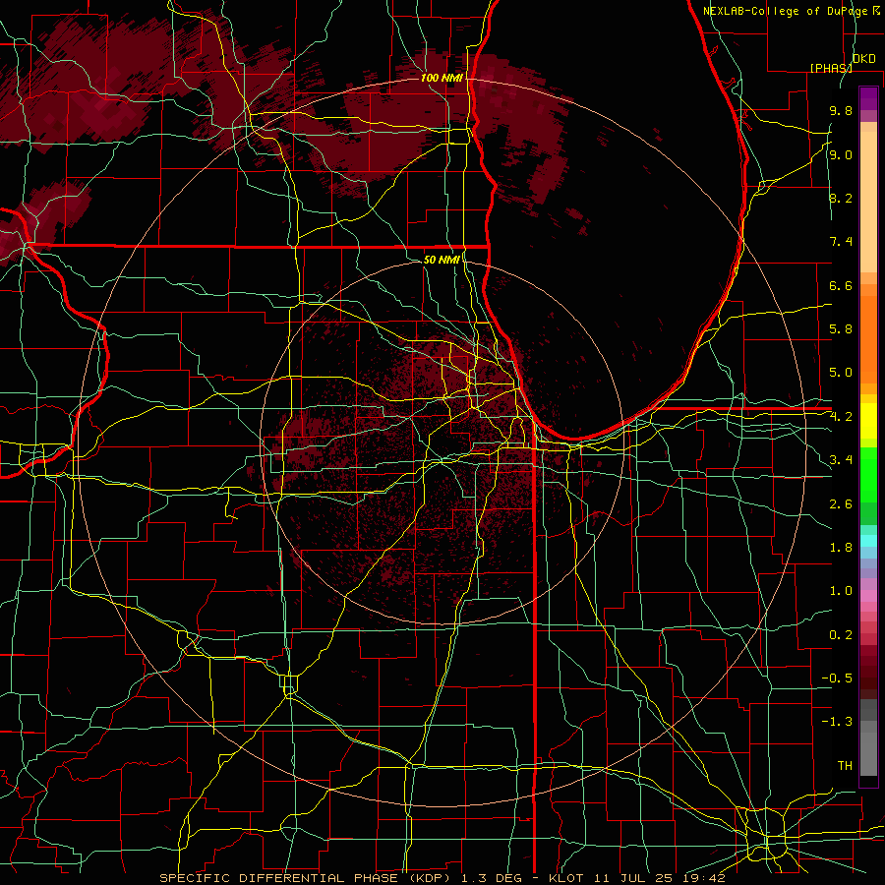Click the 1.0 scale value
Image resolution: width=885 pixels, height=885 pixels.
click(841, 591)
